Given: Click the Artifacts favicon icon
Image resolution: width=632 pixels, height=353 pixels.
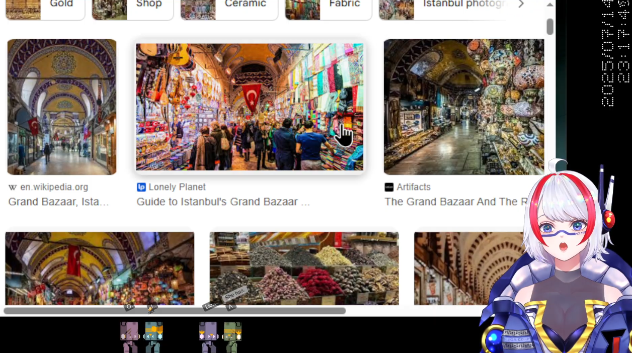Looking at the screenshot, I should (389, 187).
